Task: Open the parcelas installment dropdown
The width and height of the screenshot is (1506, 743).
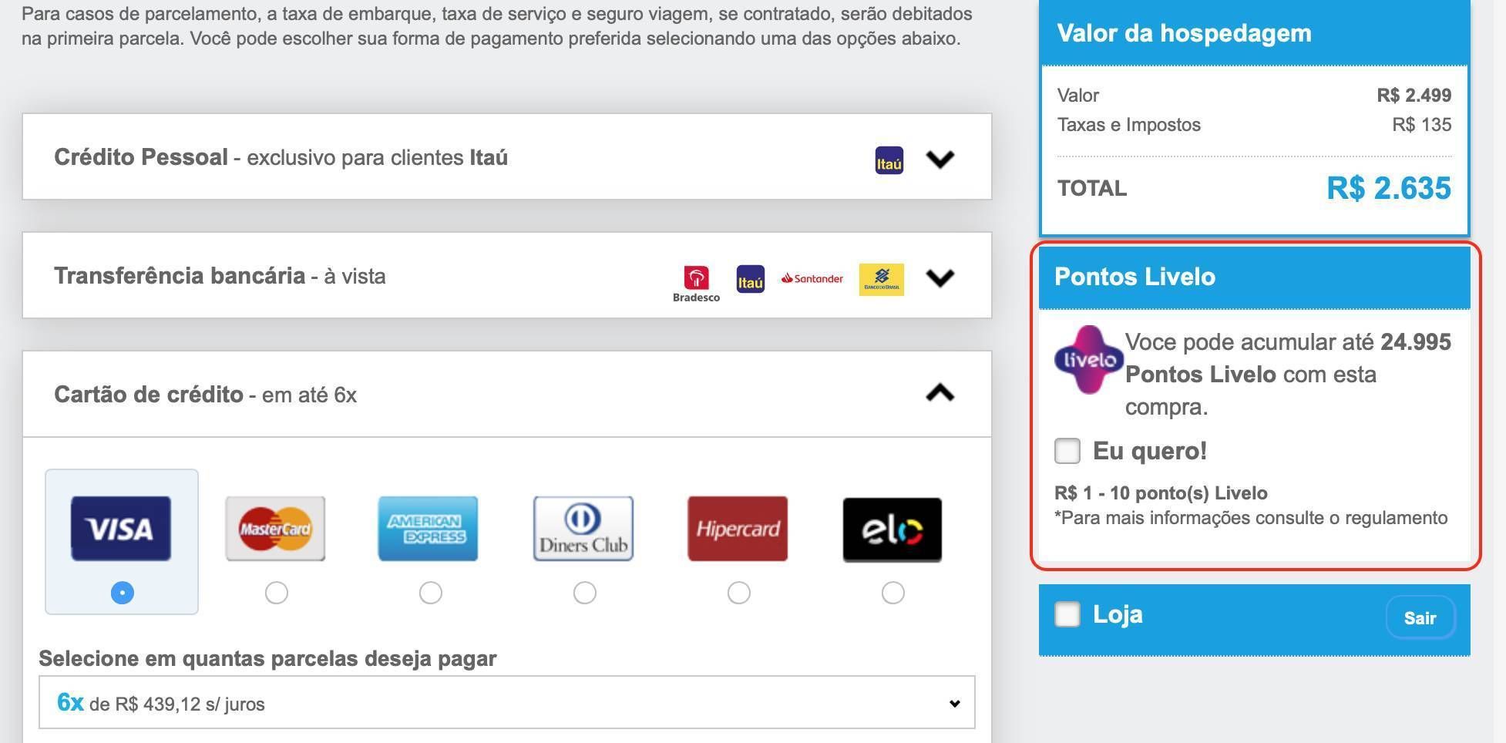Action: point(507,702)
